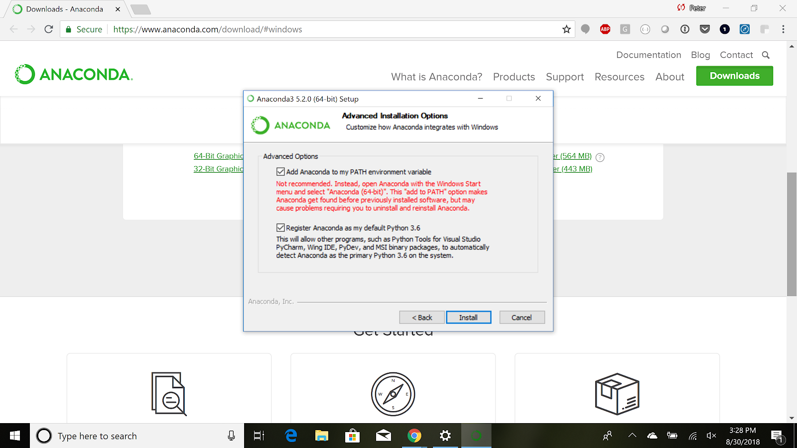The image size is (797, 448).
Task: Open the site search magnifier icon
Action: coord(766,55)
